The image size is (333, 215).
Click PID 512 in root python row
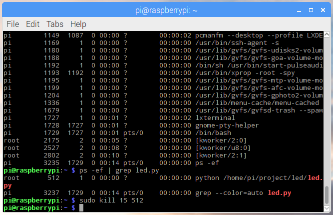53,178
